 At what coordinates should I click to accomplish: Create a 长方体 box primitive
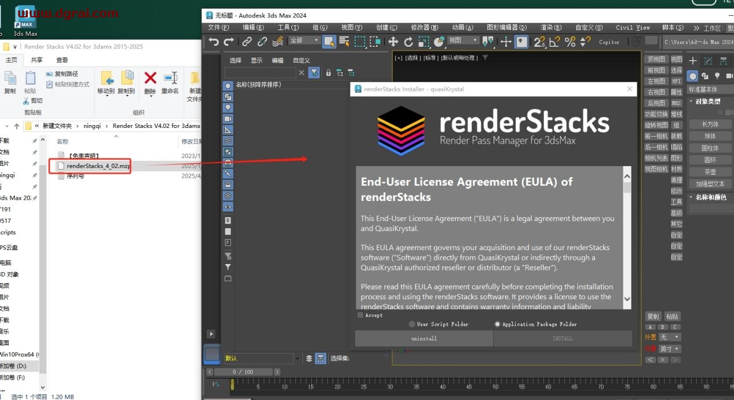click(710, 124)
